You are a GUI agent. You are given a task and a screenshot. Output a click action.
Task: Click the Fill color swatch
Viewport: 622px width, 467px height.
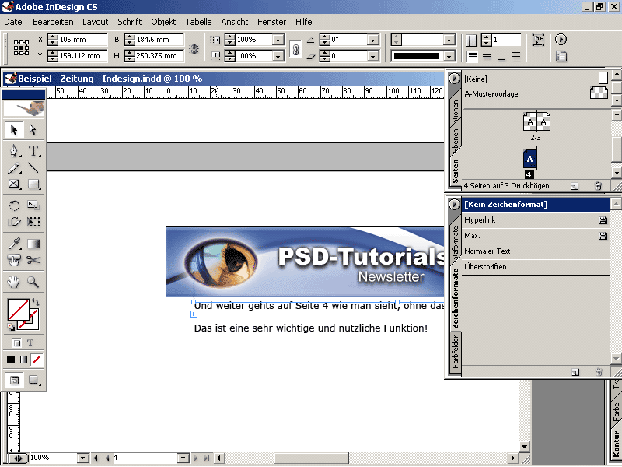tap(18, 309)
